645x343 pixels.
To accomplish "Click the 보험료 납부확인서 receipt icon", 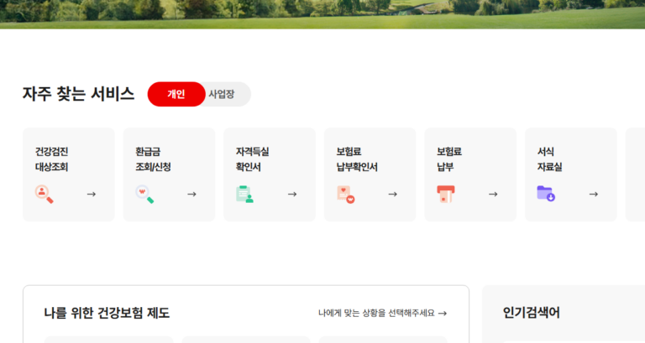I will (345, 195).
